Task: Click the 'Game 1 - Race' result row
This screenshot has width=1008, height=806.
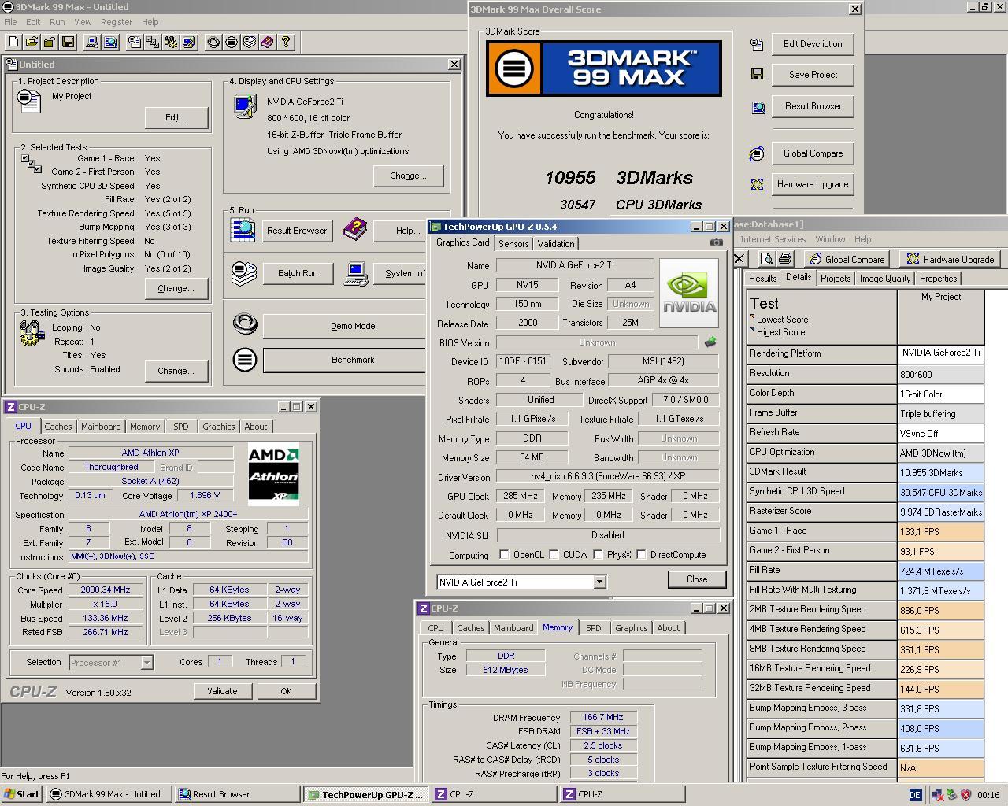Action: click(865, 531)
